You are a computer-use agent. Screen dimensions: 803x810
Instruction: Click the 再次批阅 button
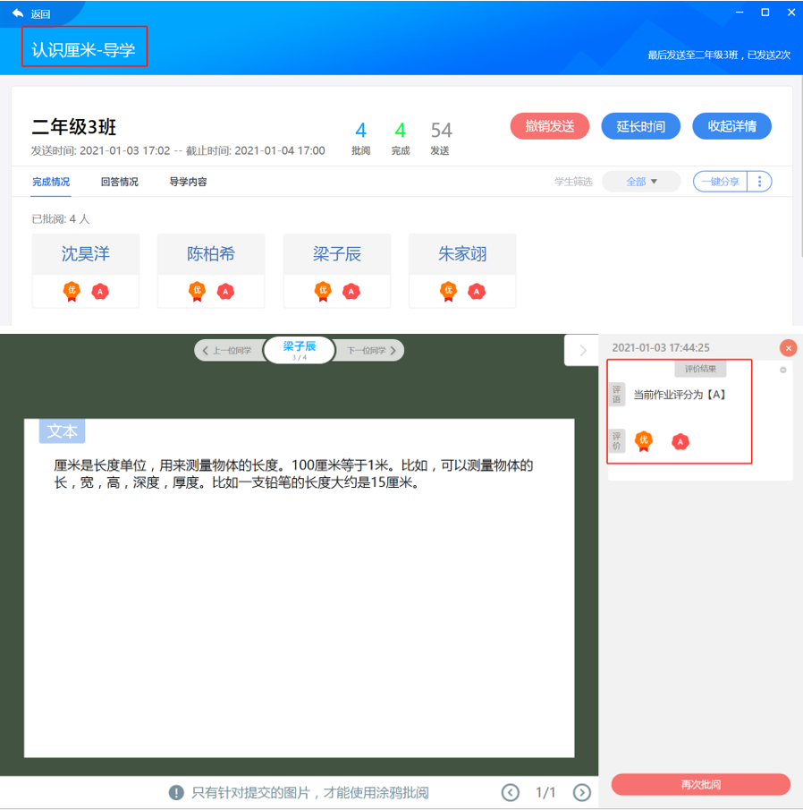pyautogui.click(x=701, y=784)
